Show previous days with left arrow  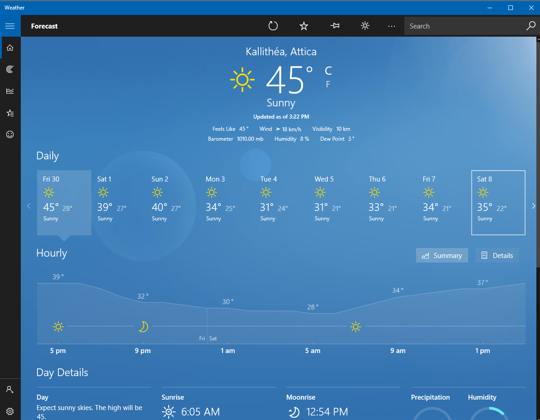click(29, 206)
